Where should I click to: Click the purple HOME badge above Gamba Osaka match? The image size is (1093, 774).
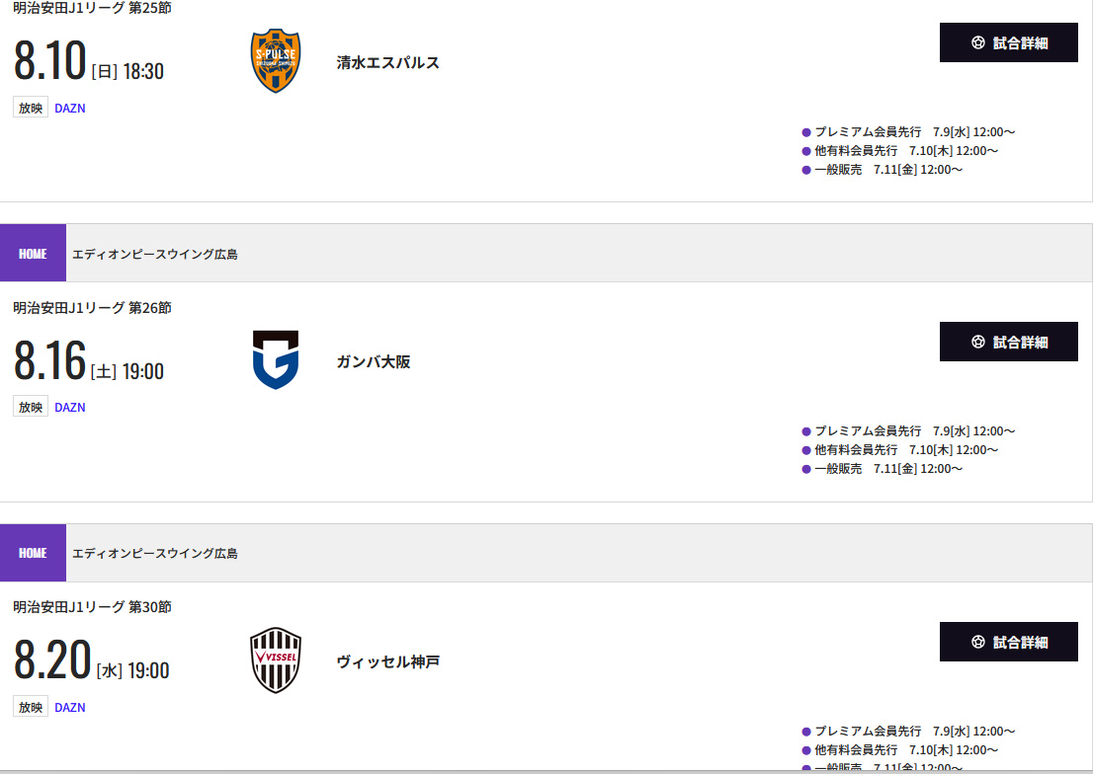point(33,254)
